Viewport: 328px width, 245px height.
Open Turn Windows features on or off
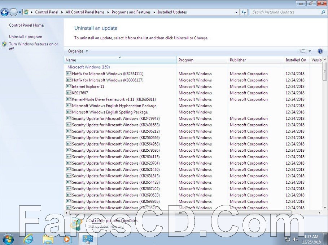(x=34, y=46)
